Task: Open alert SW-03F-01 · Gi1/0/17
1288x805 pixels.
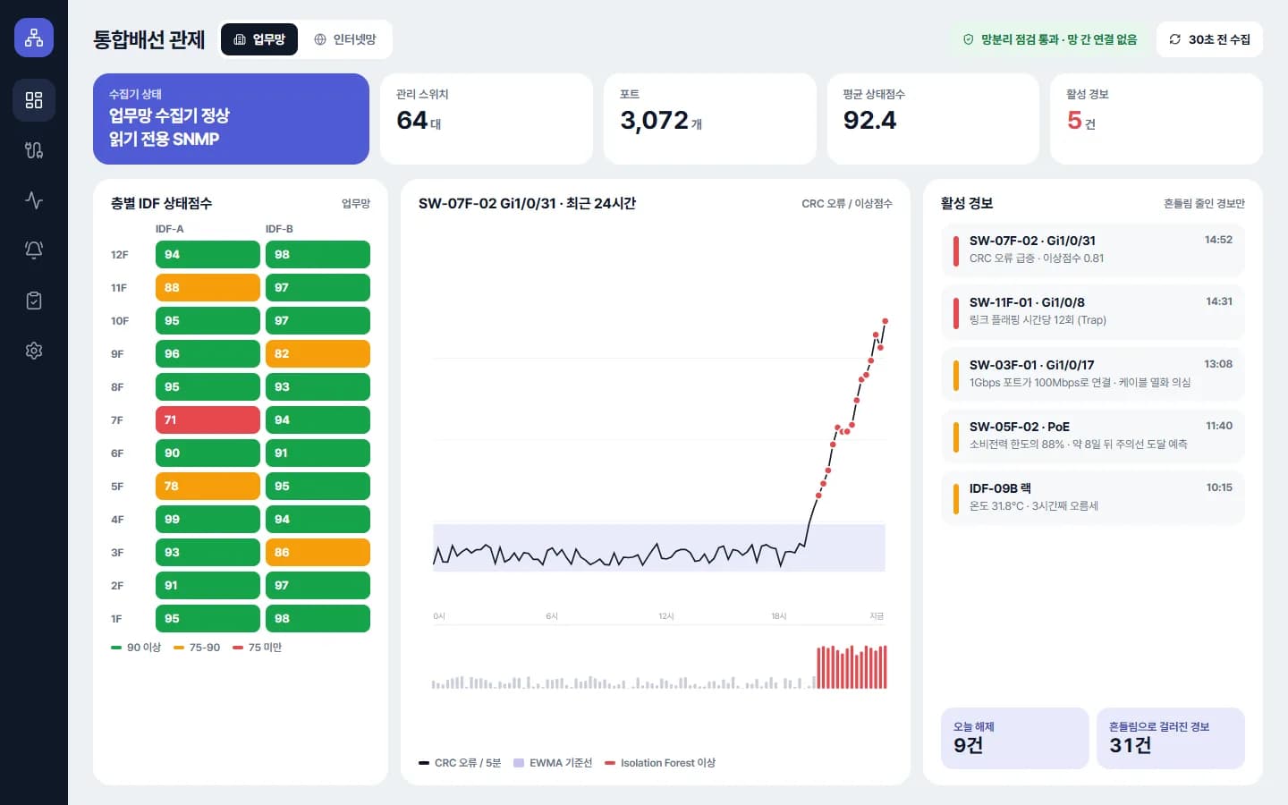Action: click(1093, 374)
